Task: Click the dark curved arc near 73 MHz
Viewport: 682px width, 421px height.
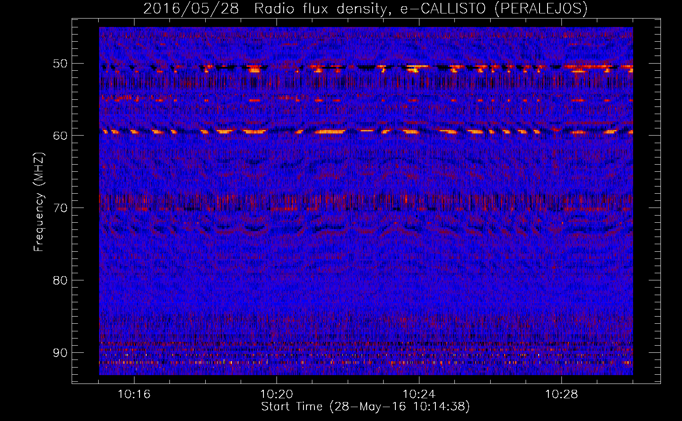Action: click(254, 229)
